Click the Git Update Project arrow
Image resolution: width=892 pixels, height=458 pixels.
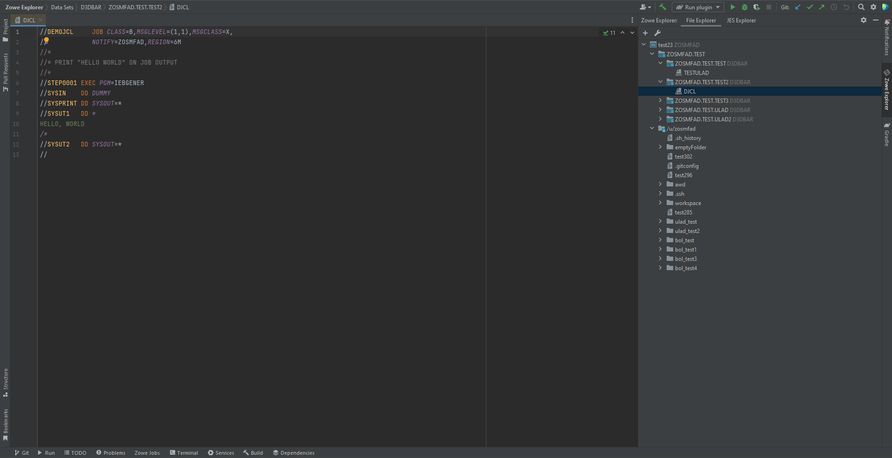click(798, 7)
